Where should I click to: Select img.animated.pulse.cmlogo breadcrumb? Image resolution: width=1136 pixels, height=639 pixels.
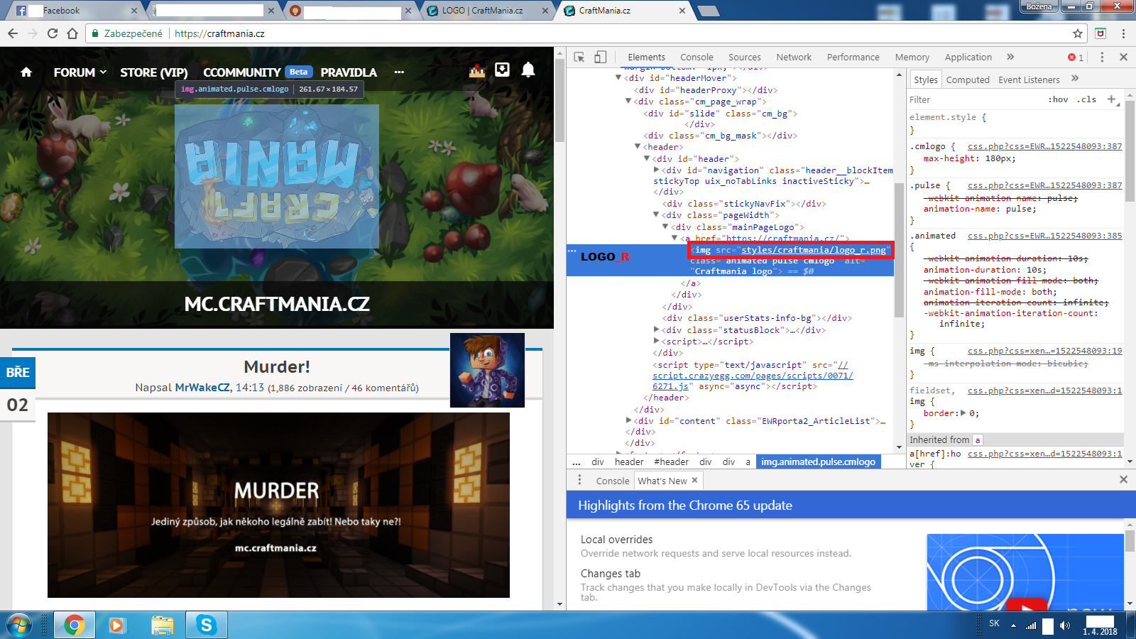pos(818,461)
